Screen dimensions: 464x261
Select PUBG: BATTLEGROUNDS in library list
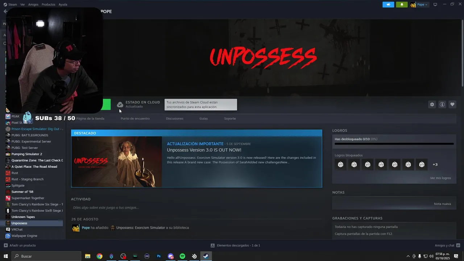click(x=30, y=135)
